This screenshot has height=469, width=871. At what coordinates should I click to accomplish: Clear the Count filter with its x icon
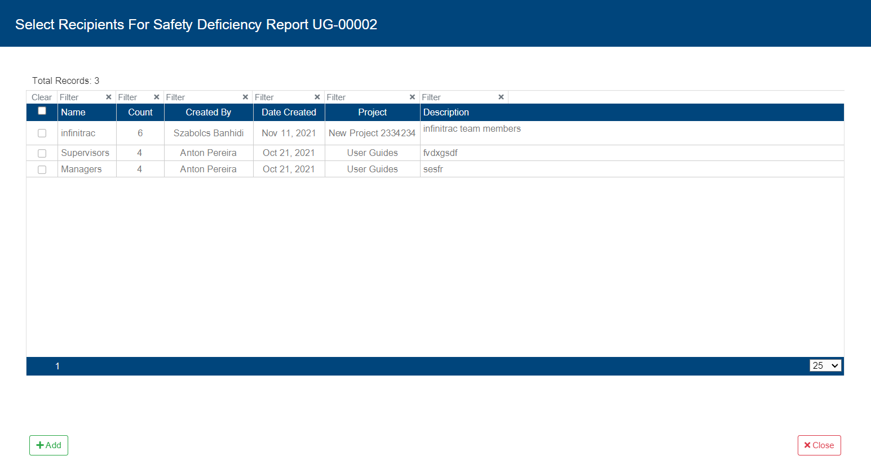[x=157, y=97]
